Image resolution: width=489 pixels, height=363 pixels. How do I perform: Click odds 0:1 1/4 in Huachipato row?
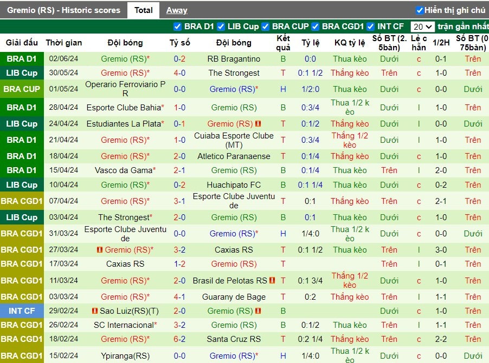[x=310, y=185]
